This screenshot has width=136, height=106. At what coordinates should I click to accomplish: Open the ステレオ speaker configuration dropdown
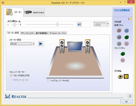(22, 44)
